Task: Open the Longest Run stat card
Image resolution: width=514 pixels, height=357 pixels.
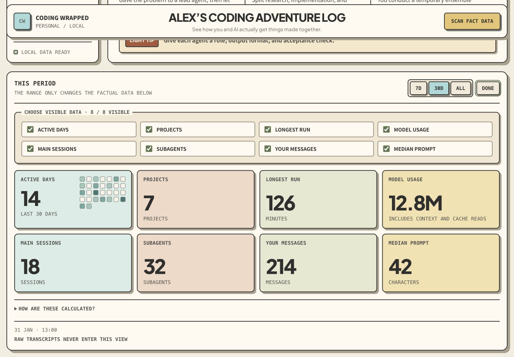Action: click(x=318, y=199)
